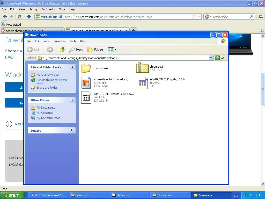The width and height of the screenshot is (265, 199).
Task: Click the first Downloads taskbar button
Action: click(x=89, y=195)
